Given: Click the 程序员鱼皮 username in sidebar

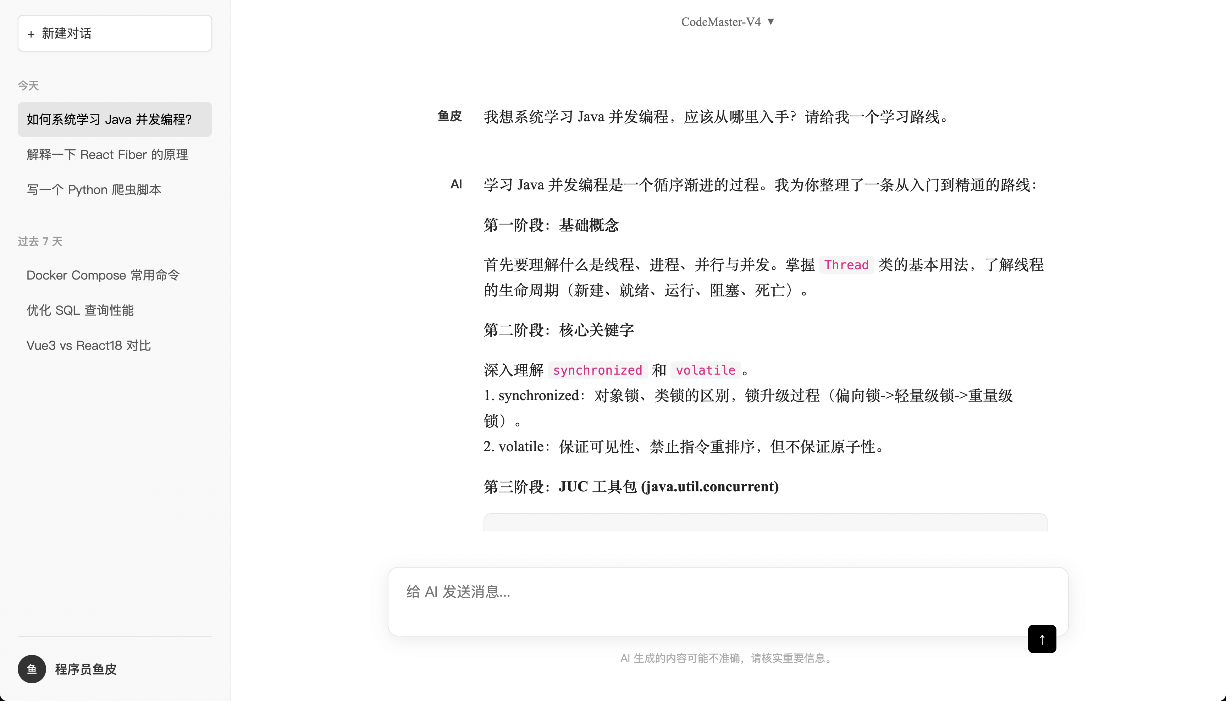Looking at the screenshot, I should pos(86,669).
